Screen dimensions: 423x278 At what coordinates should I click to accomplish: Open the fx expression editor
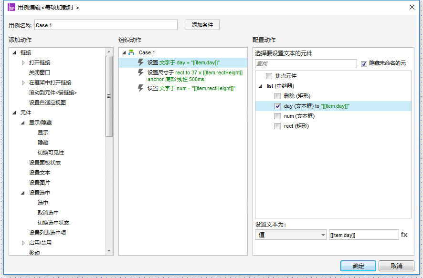404,235
